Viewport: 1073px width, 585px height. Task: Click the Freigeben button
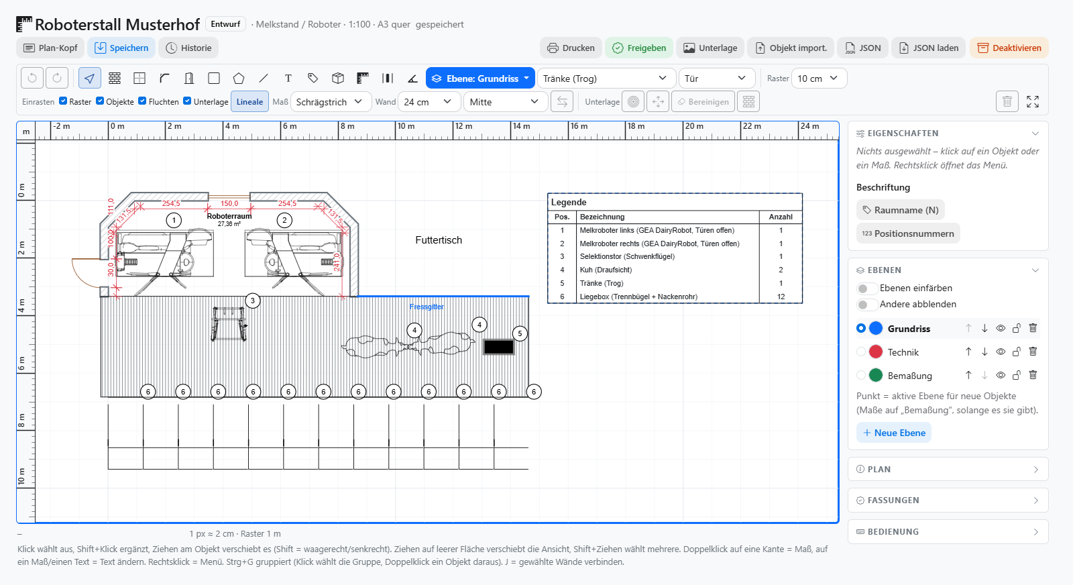(x=639, y=48)
